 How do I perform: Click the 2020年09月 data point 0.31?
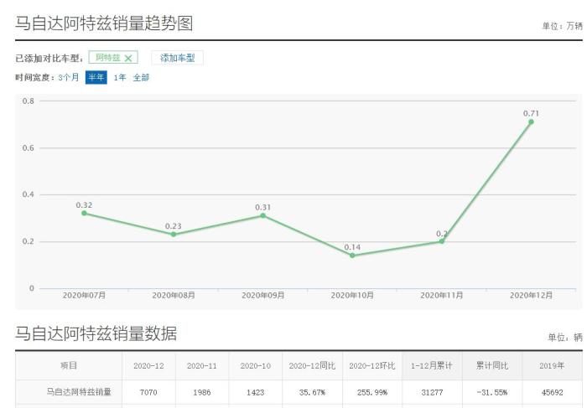263,215
